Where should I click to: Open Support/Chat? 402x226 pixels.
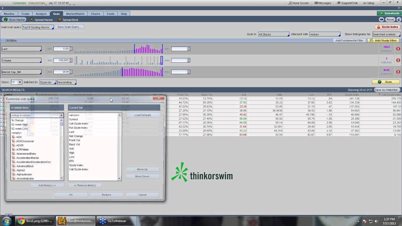click(x=347, y=3)
